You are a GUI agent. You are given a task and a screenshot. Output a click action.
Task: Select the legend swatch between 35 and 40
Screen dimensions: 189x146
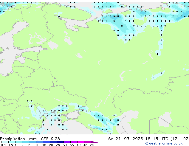(74, 142)
